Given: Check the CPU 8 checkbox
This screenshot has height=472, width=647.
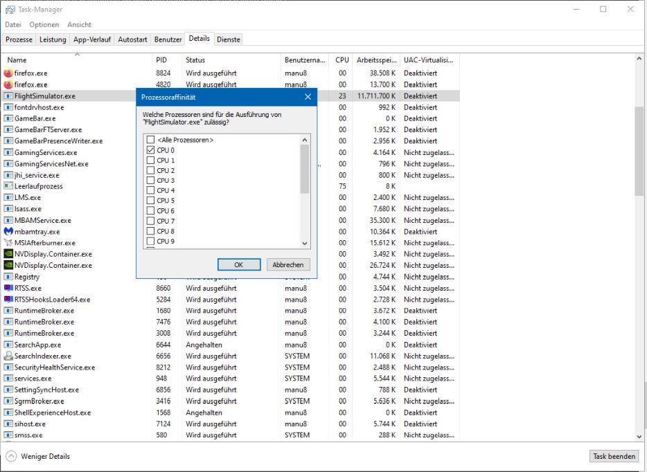Looking at the screenshot, I should pyautogui.click(x=150, y=231).
